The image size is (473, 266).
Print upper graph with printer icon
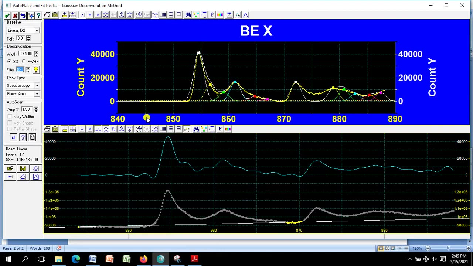click(x=47, y=15)
